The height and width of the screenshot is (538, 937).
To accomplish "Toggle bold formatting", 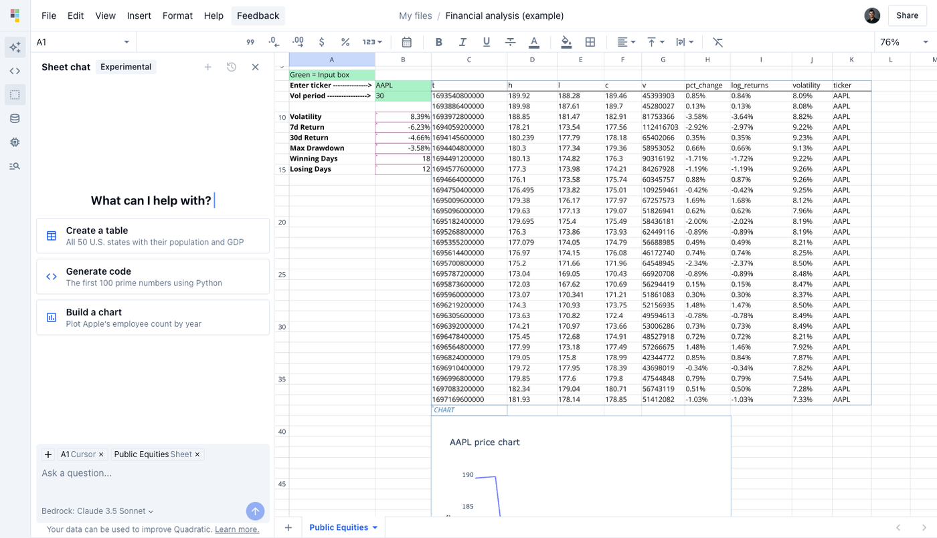I will (x=439, y=42).
